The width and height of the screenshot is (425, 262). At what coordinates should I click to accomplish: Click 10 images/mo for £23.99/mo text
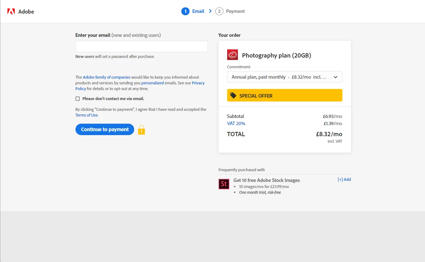tap(264, 187)
